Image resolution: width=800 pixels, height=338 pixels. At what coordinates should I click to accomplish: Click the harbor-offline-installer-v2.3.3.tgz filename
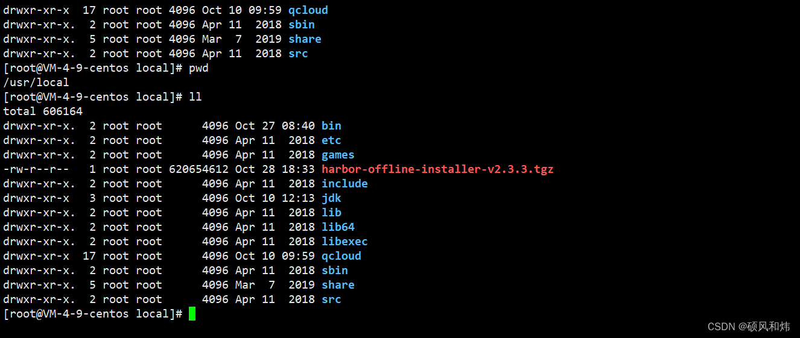[437, 169]
